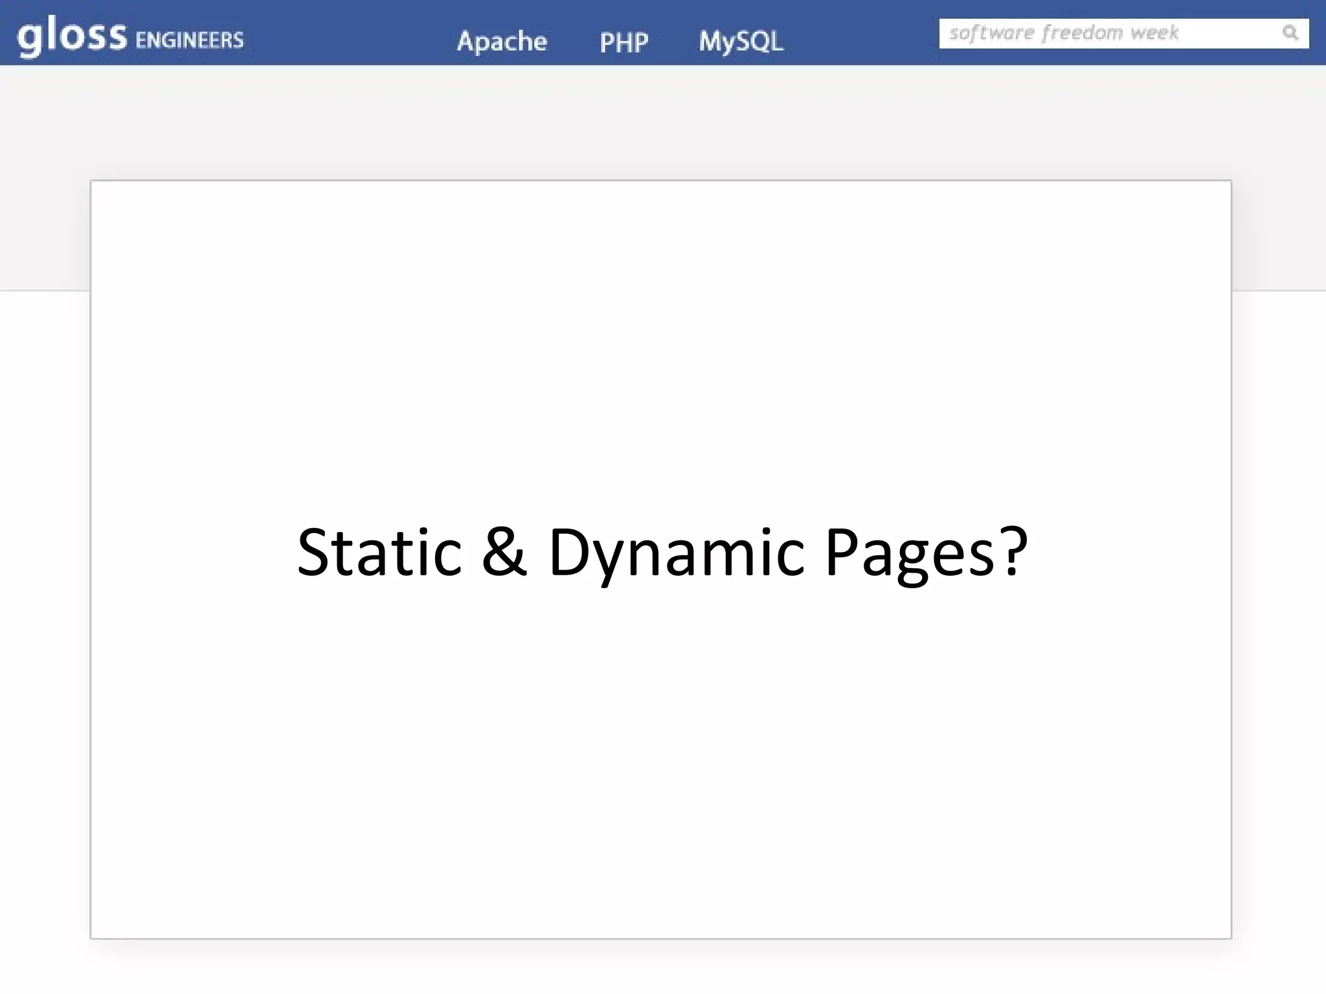Click the ampersand in the slide title

point(504,552)
